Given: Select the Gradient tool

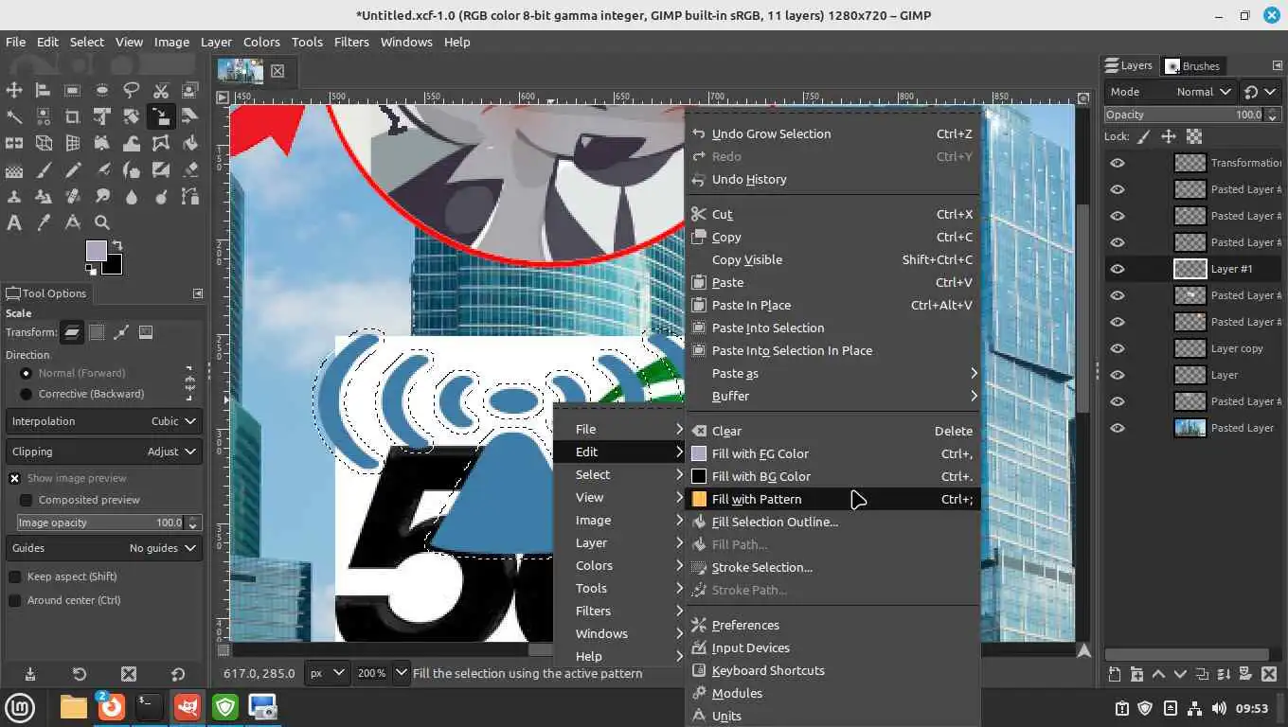Looking at the screenshot, I should click(x=14, y=169).
